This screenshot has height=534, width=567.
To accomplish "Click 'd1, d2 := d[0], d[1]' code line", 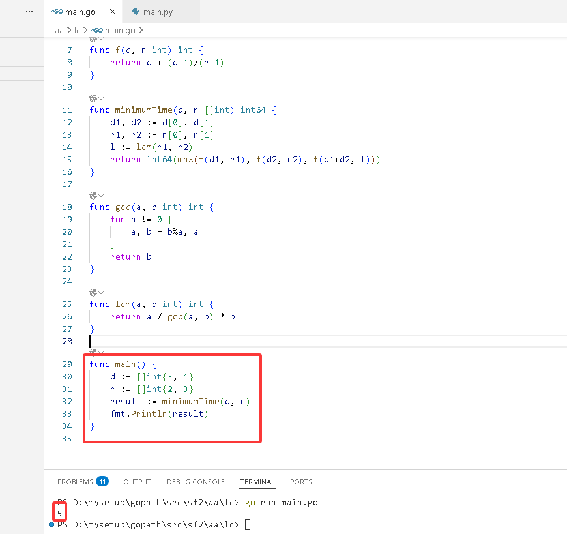I will coord(162,123).
